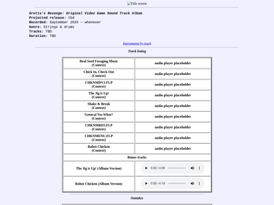
Task: Open more options for The Jig is Up! player
Action: coord(199,168)
